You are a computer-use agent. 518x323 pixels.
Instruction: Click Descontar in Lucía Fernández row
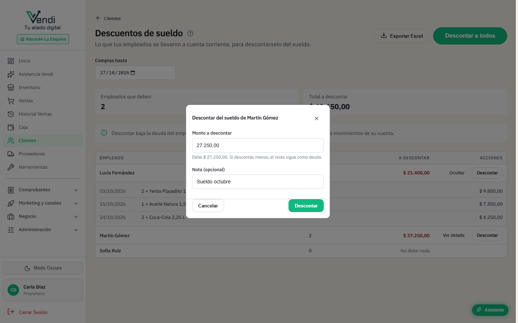[487, 173]
